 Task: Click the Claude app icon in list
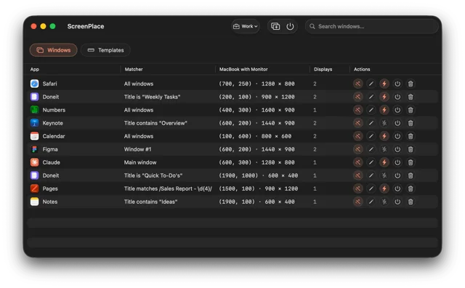pyautogui.click(x=34, y=162)
